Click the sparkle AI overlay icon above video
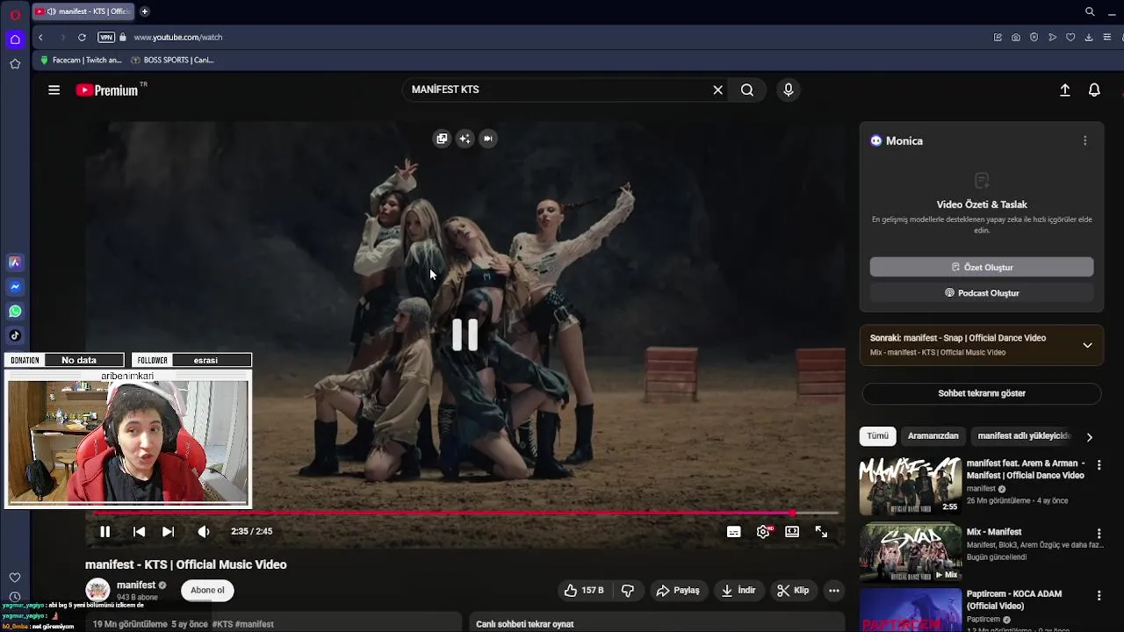The image size is (1124, 632). click(x=465, y=139)
